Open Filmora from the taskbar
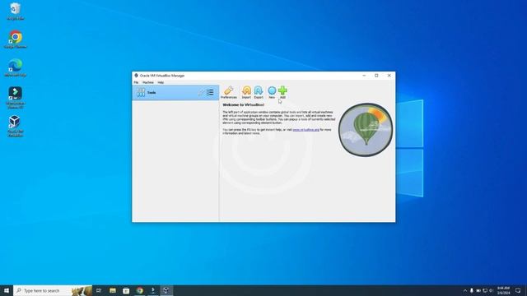This screenshot has width=527, height=296. [x=153, y=290]
